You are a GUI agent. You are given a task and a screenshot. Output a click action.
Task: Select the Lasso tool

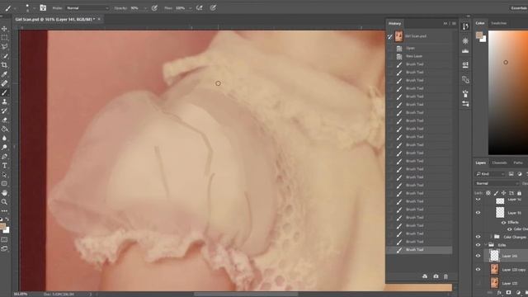(4, 47)
